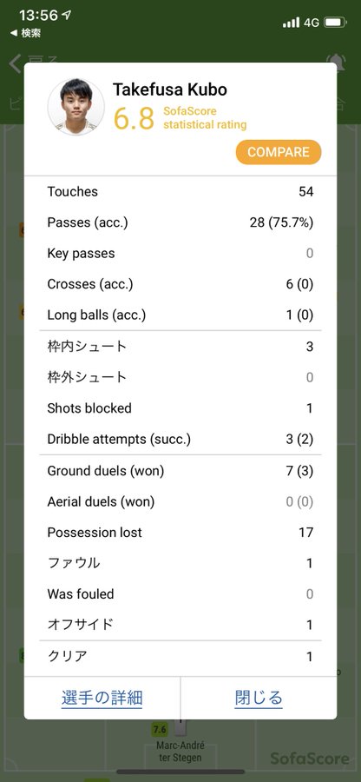Viewport: 361px width, 782px height.
Task: Tap Takefusa Kubo's profile photo
Action: [76, 107]
